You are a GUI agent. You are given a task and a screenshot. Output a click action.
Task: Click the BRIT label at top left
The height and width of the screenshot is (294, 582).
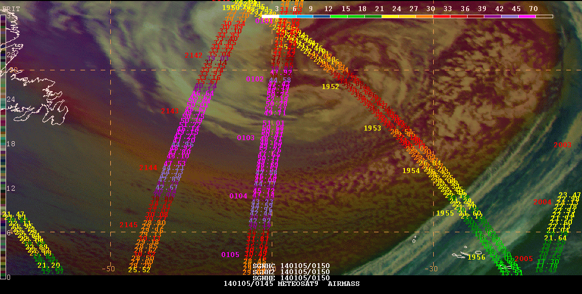pyautogui.click(x=11, y=9)
